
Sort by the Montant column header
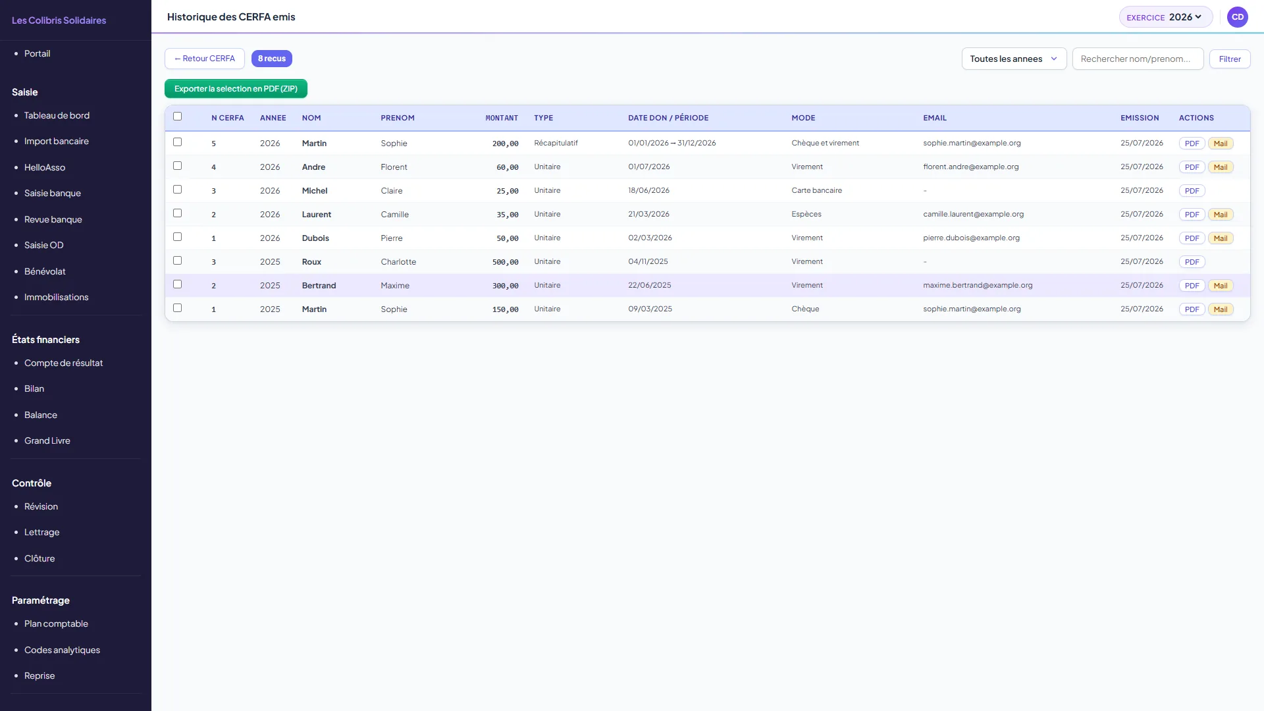[x=502, y=118]
